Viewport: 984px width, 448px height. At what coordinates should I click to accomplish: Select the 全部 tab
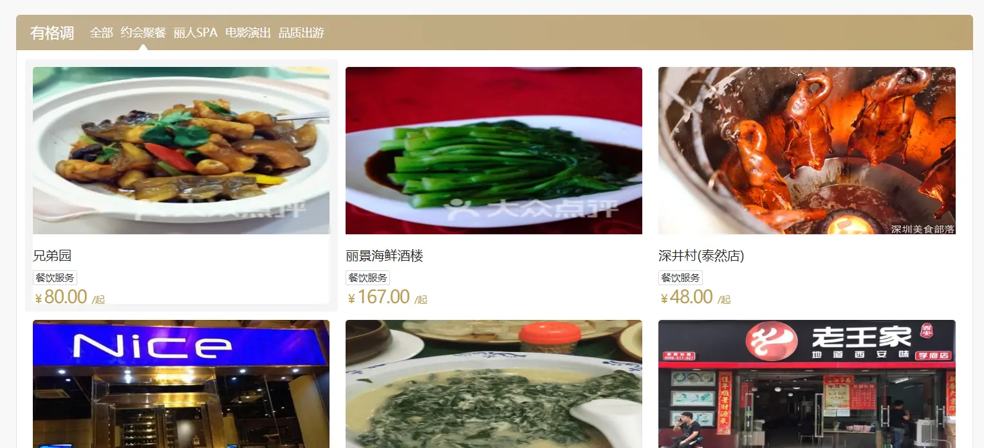click(101, 32)
